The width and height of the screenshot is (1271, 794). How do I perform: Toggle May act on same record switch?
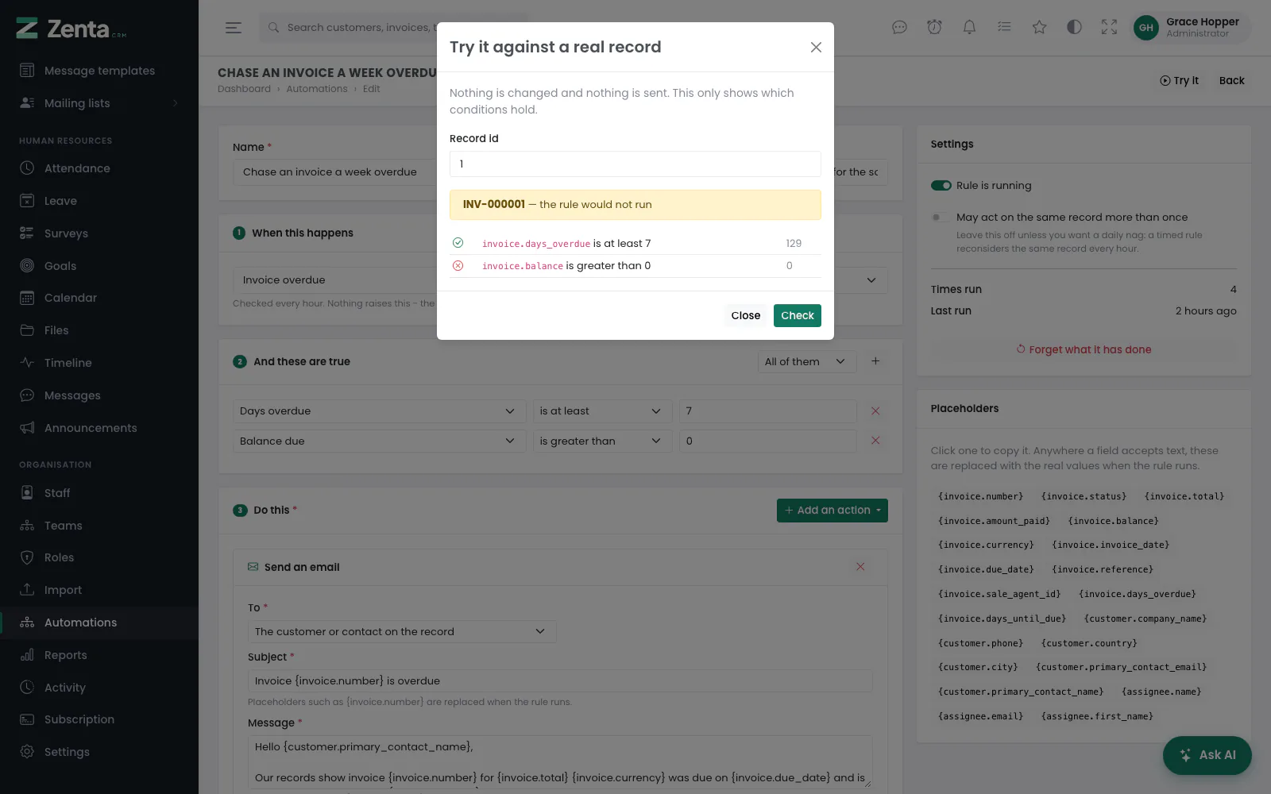(941, 218)
